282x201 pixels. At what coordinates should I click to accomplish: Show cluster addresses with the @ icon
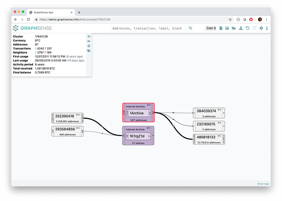pos(89,46)
